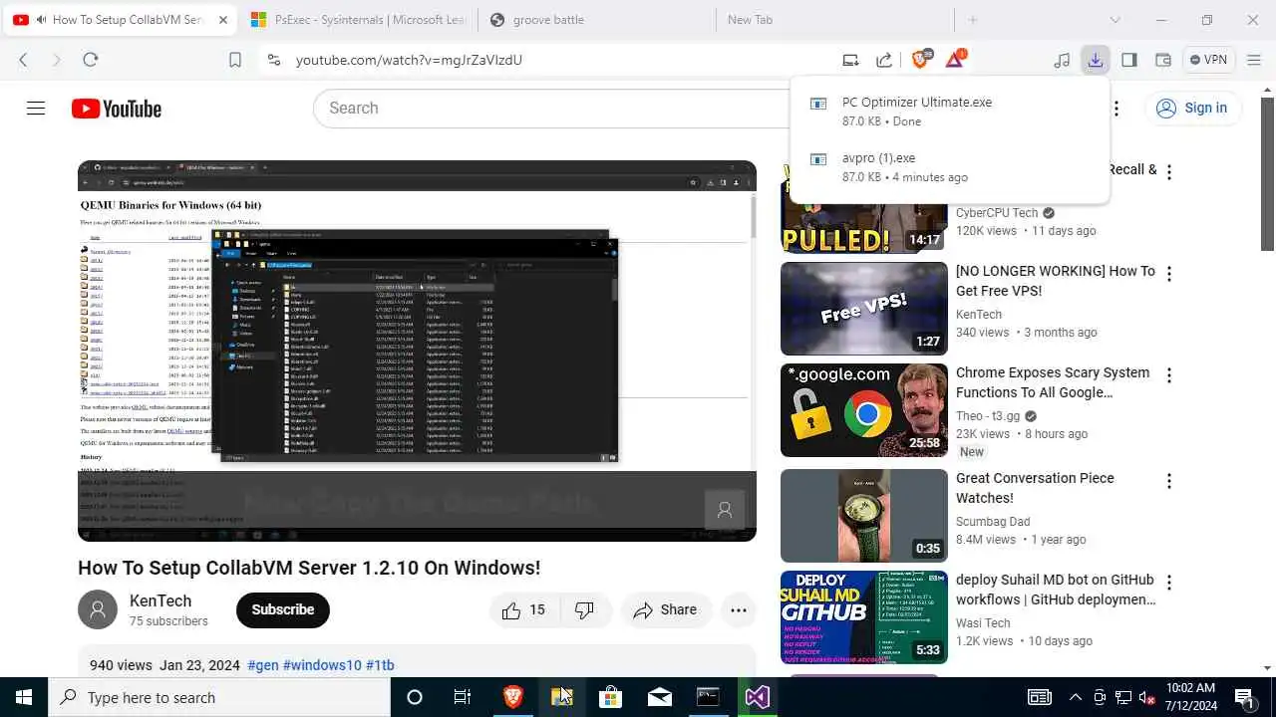The image size is (1276, 717).
Task: Open options for 'Chrome Exposes Scary System' video
Action: [x=1169, y=375]
